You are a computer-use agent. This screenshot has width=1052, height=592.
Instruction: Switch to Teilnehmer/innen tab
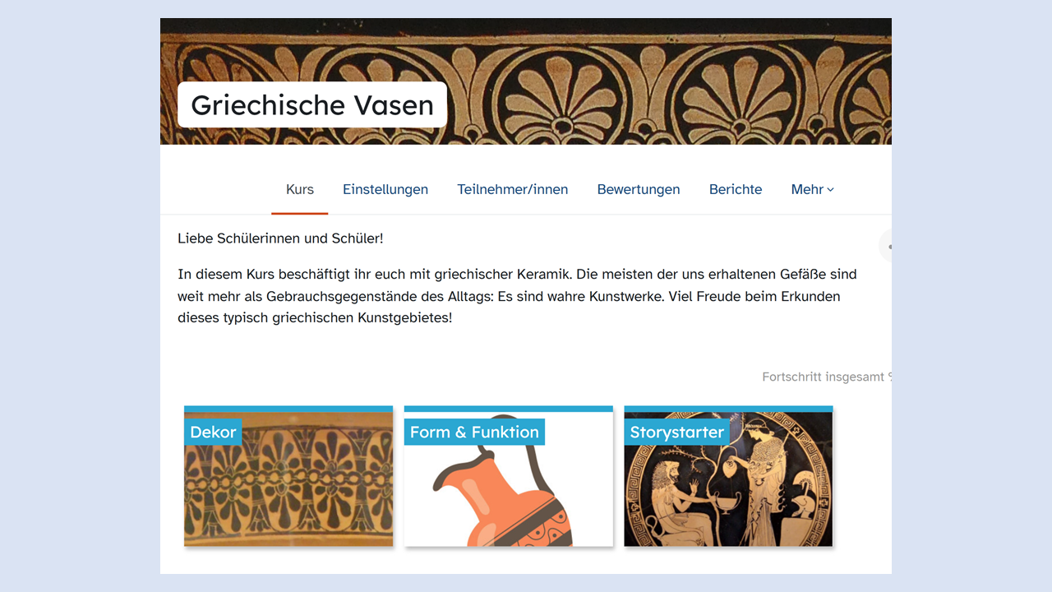[x=513, y=189]
